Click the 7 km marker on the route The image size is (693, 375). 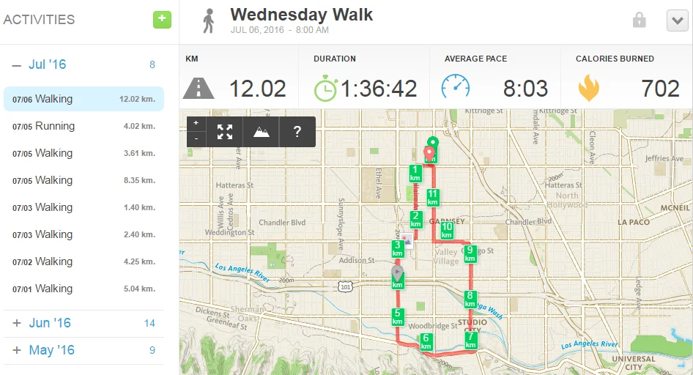pos(470,340)
